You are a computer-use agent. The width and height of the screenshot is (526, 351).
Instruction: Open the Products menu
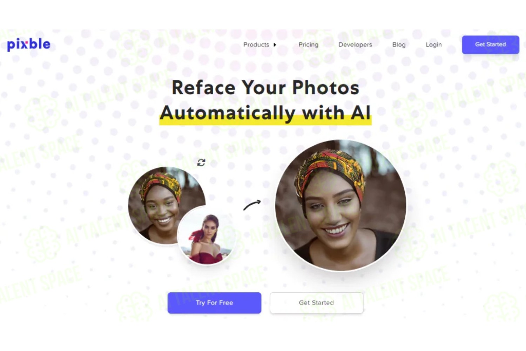tap(256, 45)
